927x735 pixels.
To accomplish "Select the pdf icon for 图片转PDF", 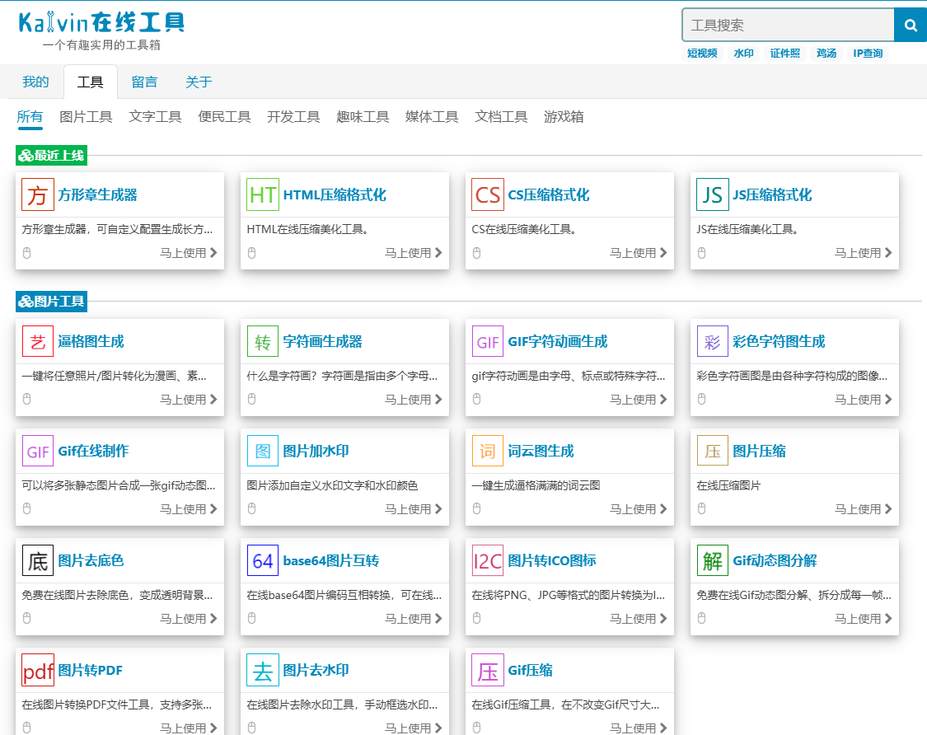I will tap(37, 670).
